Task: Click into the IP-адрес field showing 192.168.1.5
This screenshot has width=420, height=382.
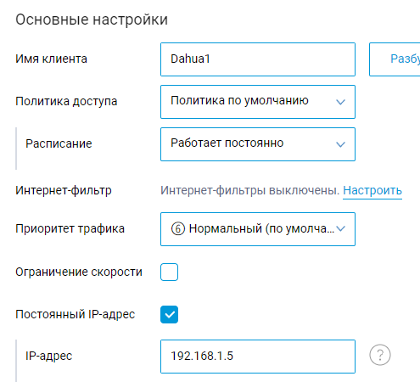Action: point(258,357)
